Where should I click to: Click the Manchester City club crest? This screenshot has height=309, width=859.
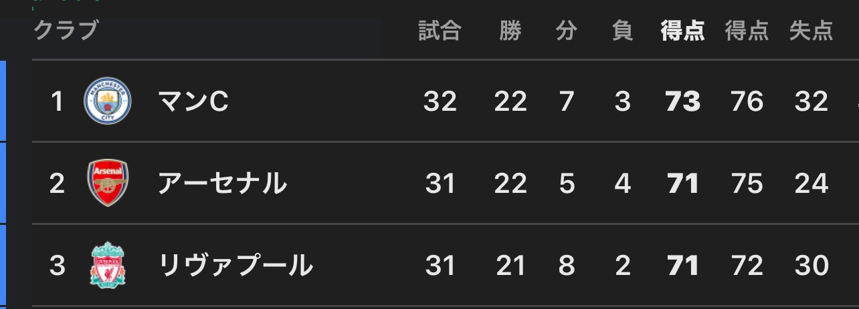[107, 101]
